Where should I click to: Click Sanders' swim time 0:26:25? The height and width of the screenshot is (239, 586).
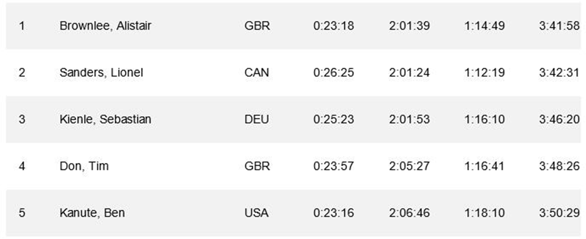(x=334, y=73)
